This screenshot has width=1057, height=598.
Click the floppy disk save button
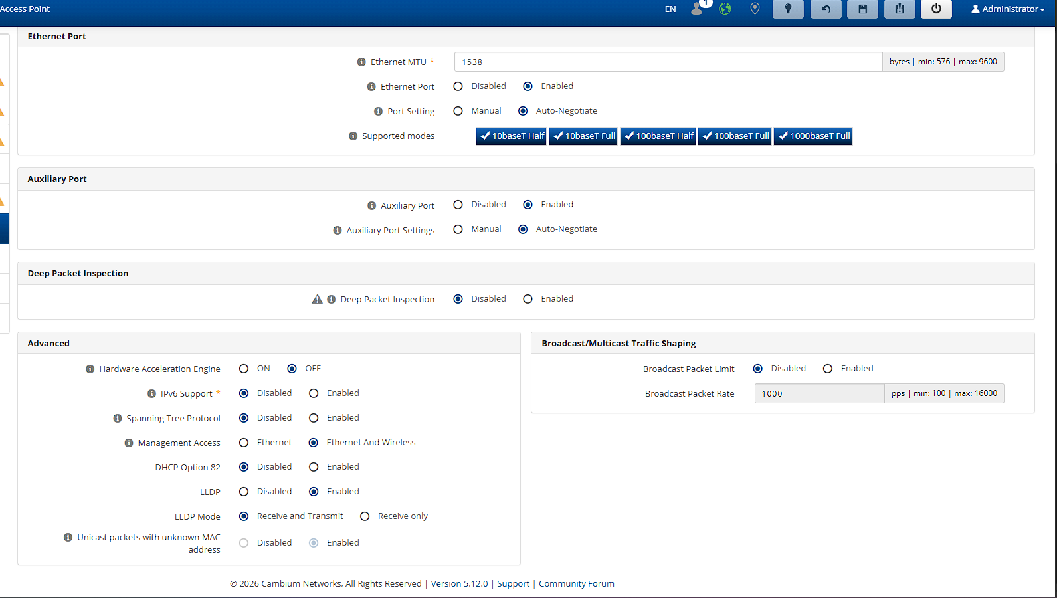[x=862, y=9]
